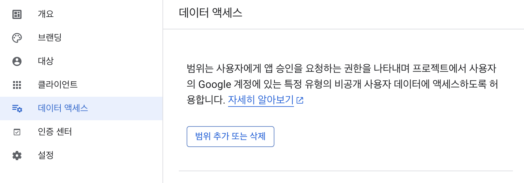The width and height of the screenshot is (524, 183).
Task: Click the 데이터 액세스 page heading
Action: (x=210, y=13)
